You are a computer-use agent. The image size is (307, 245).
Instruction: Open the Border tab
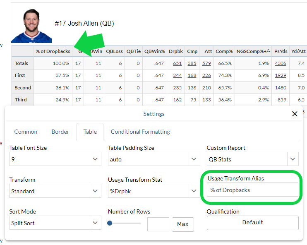(60, 132)
